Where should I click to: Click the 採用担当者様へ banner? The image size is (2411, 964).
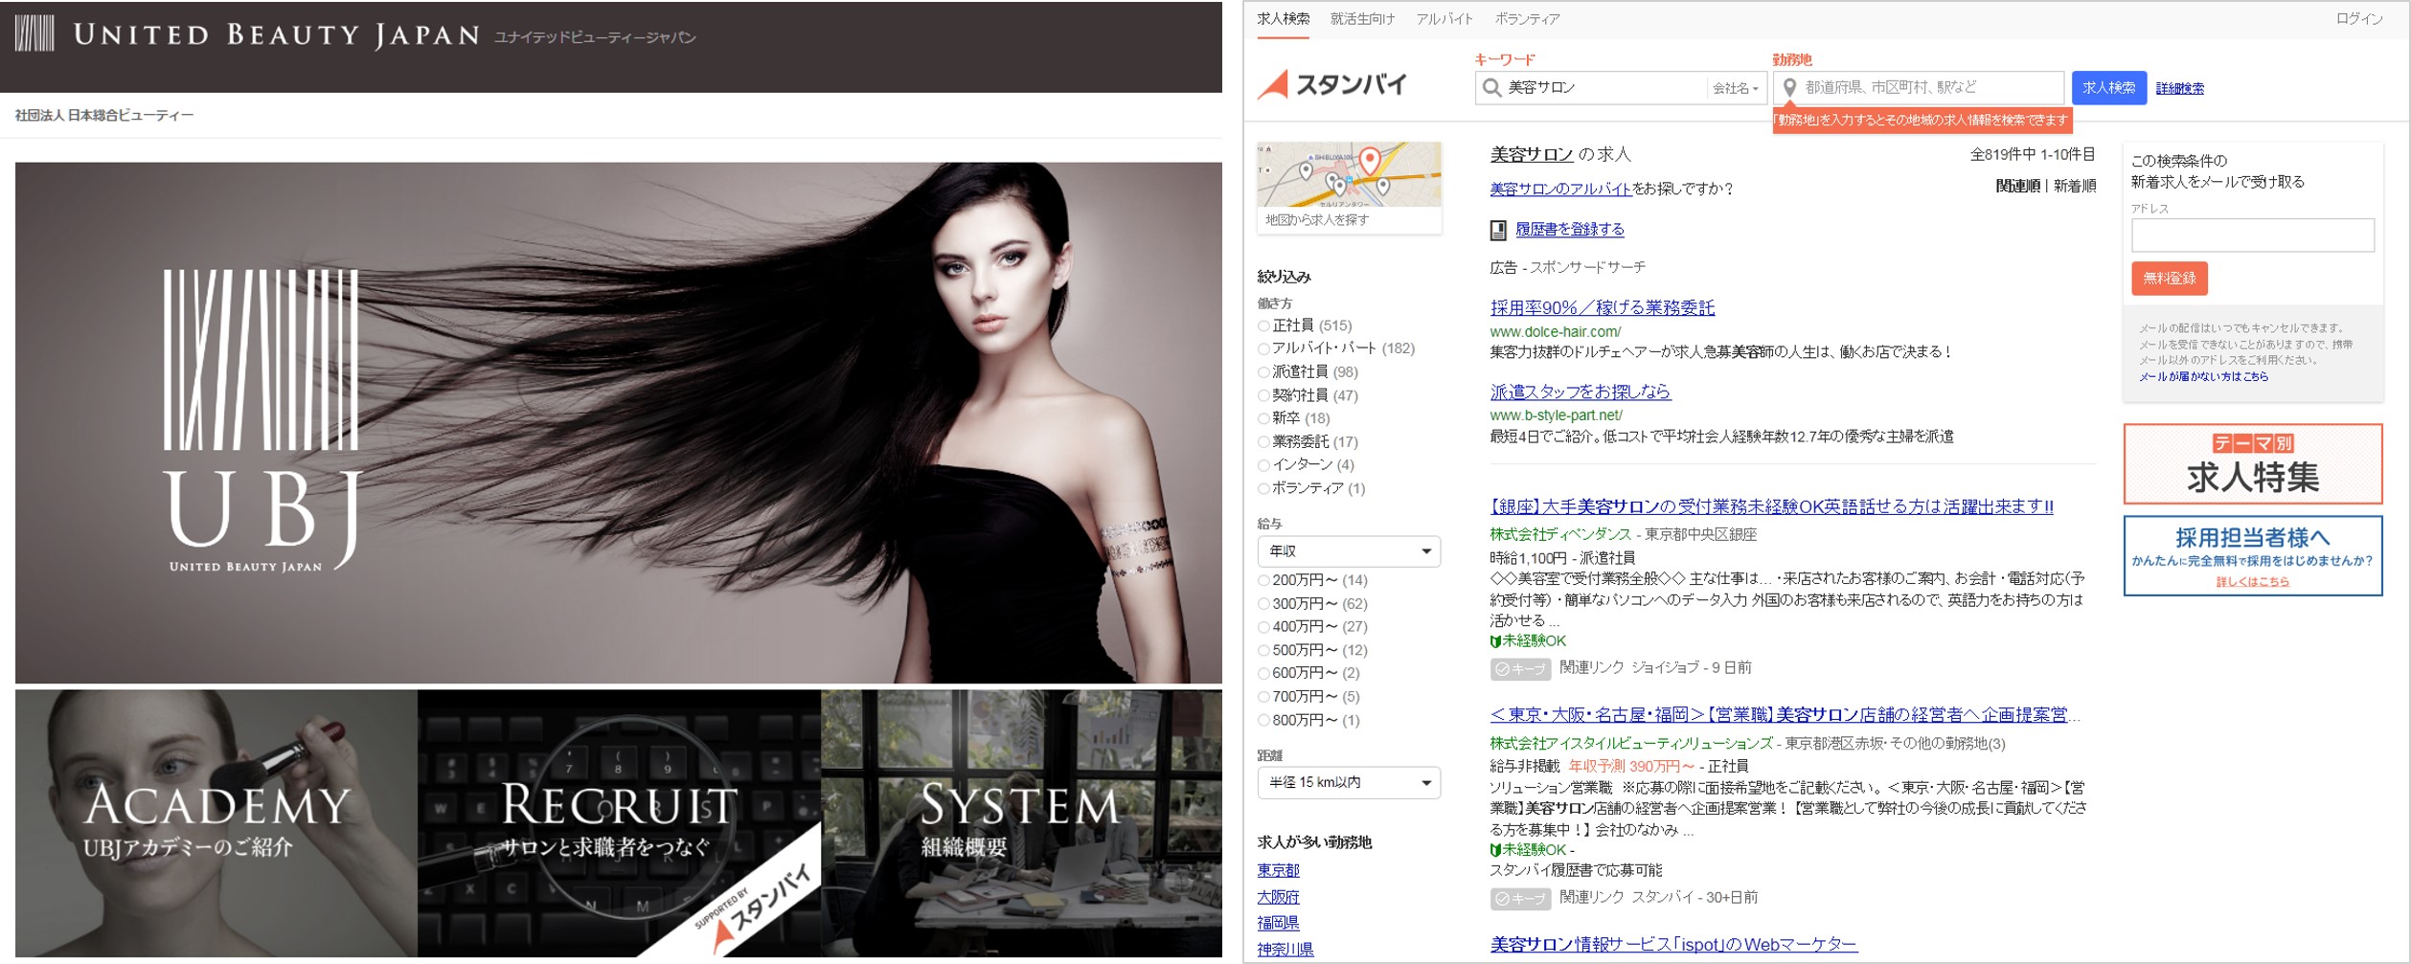[x=2252, y=556]
